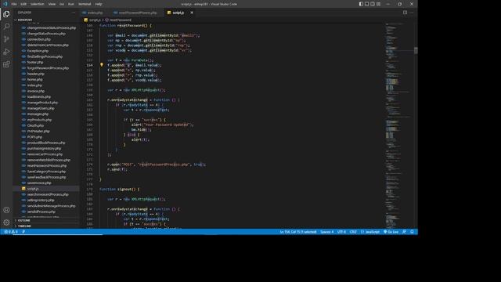Viewport: 501px width, 282px height.
Task: Toggle the secondary side bar layout icon
Action: pyautogui.click(x=373, y=4)
